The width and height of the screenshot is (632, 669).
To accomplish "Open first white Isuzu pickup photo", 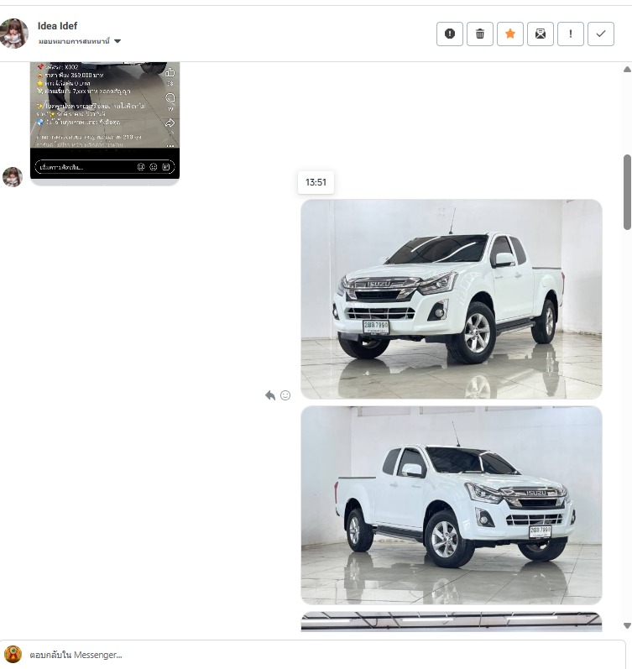I will click(452, 299).
